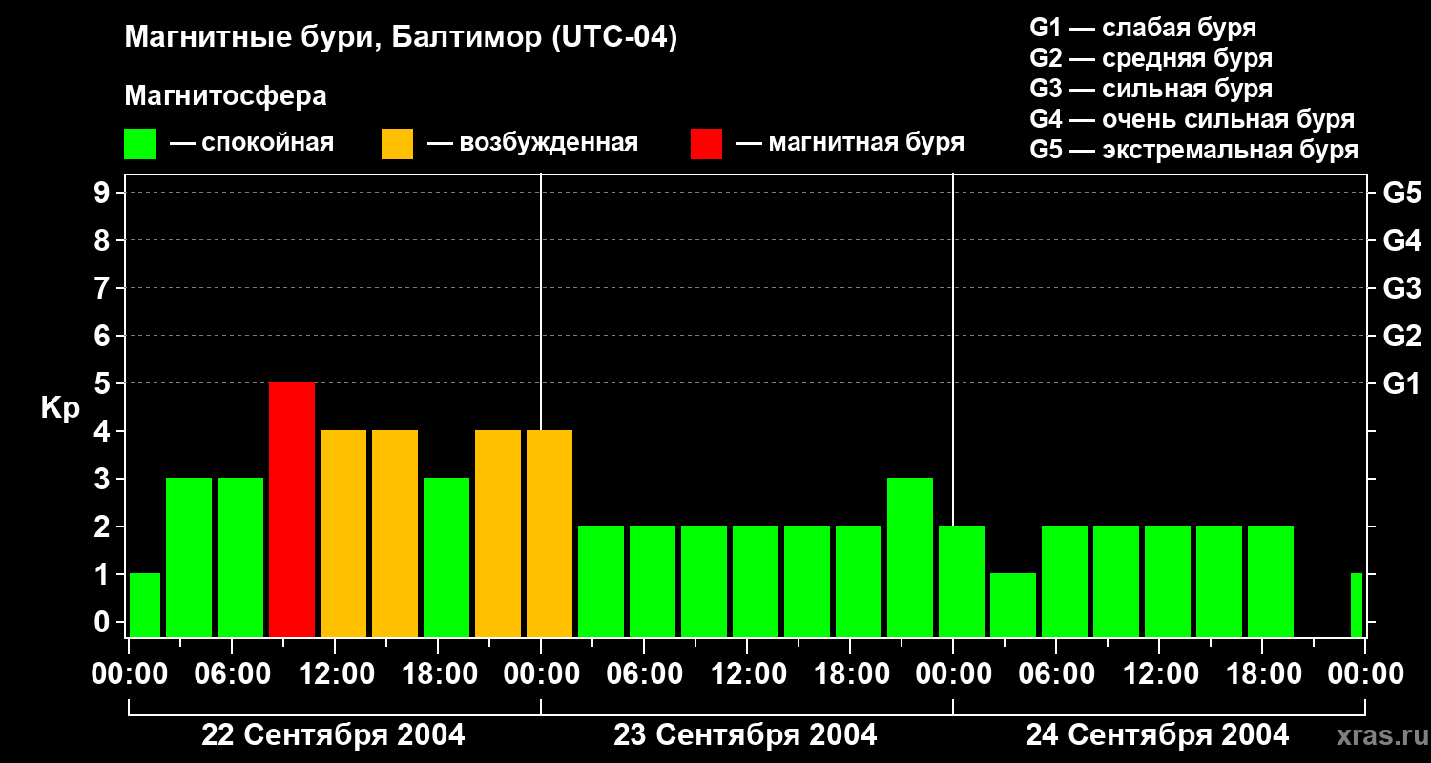The image size is (1431, 763).
Task: Click the orange возбужденная legend swatch
Action: pyautogui.click(x=397, y=144)
